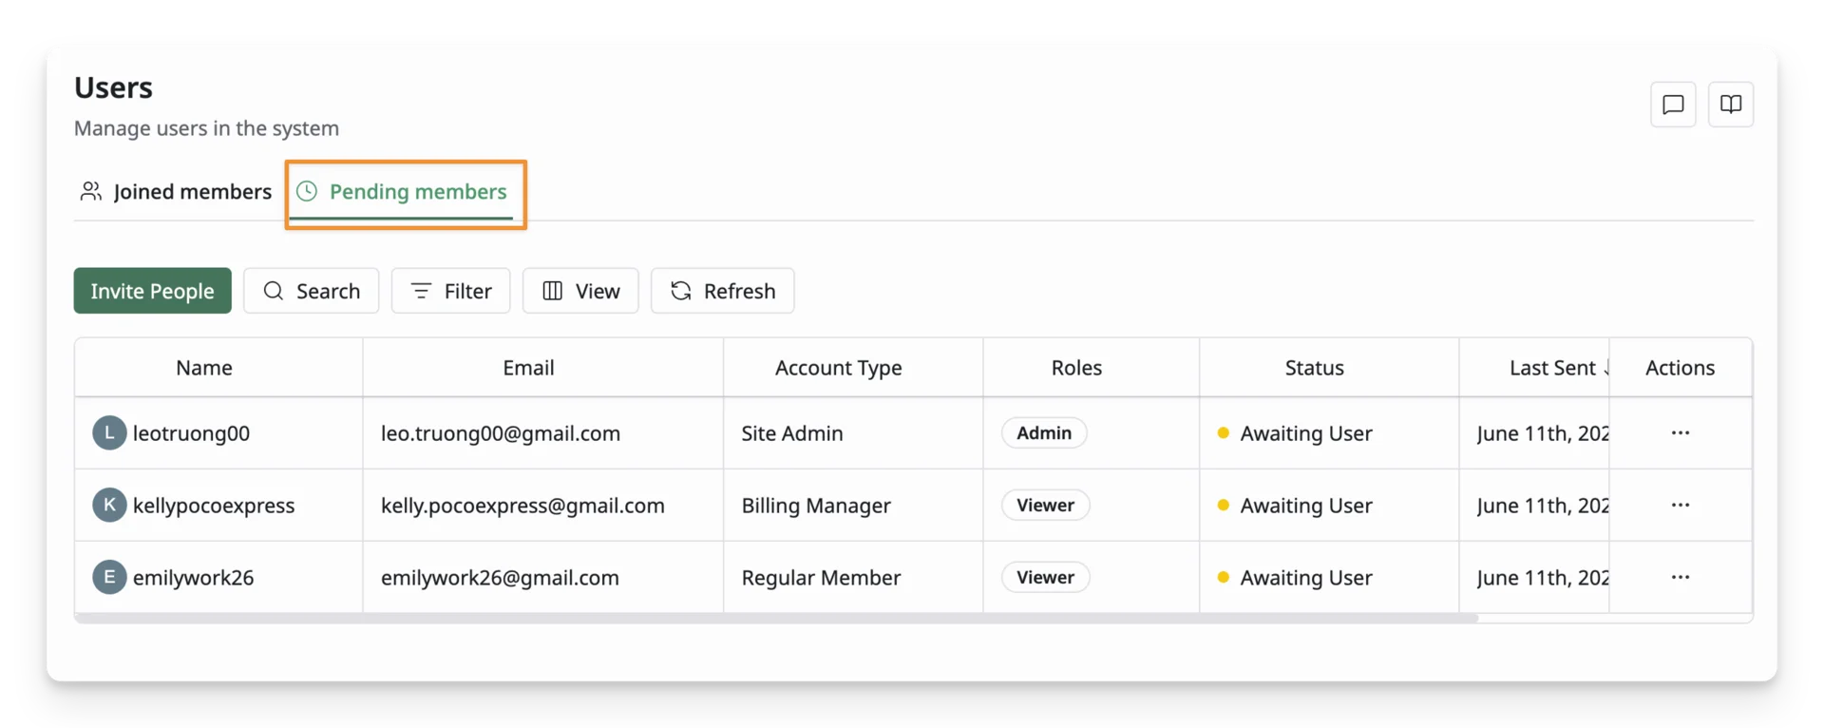The height and width of the screenshot is (728, 1824).
Task: Click Awaiting User status for leotruong00
Action: tap(1295, 433)
